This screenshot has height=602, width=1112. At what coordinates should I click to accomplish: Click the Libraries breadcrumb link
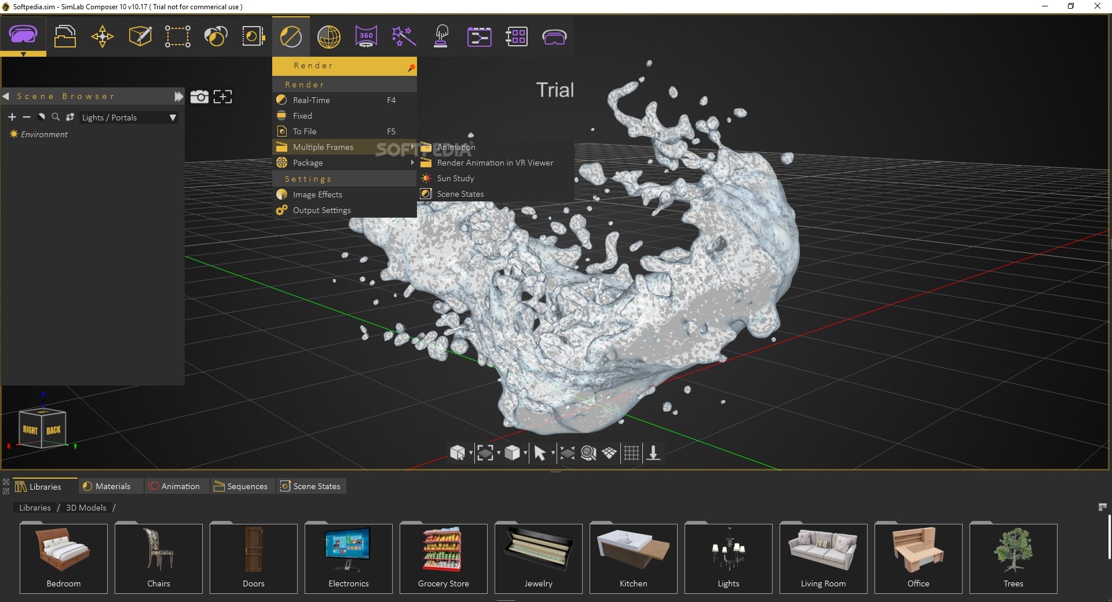click(35, 508)
